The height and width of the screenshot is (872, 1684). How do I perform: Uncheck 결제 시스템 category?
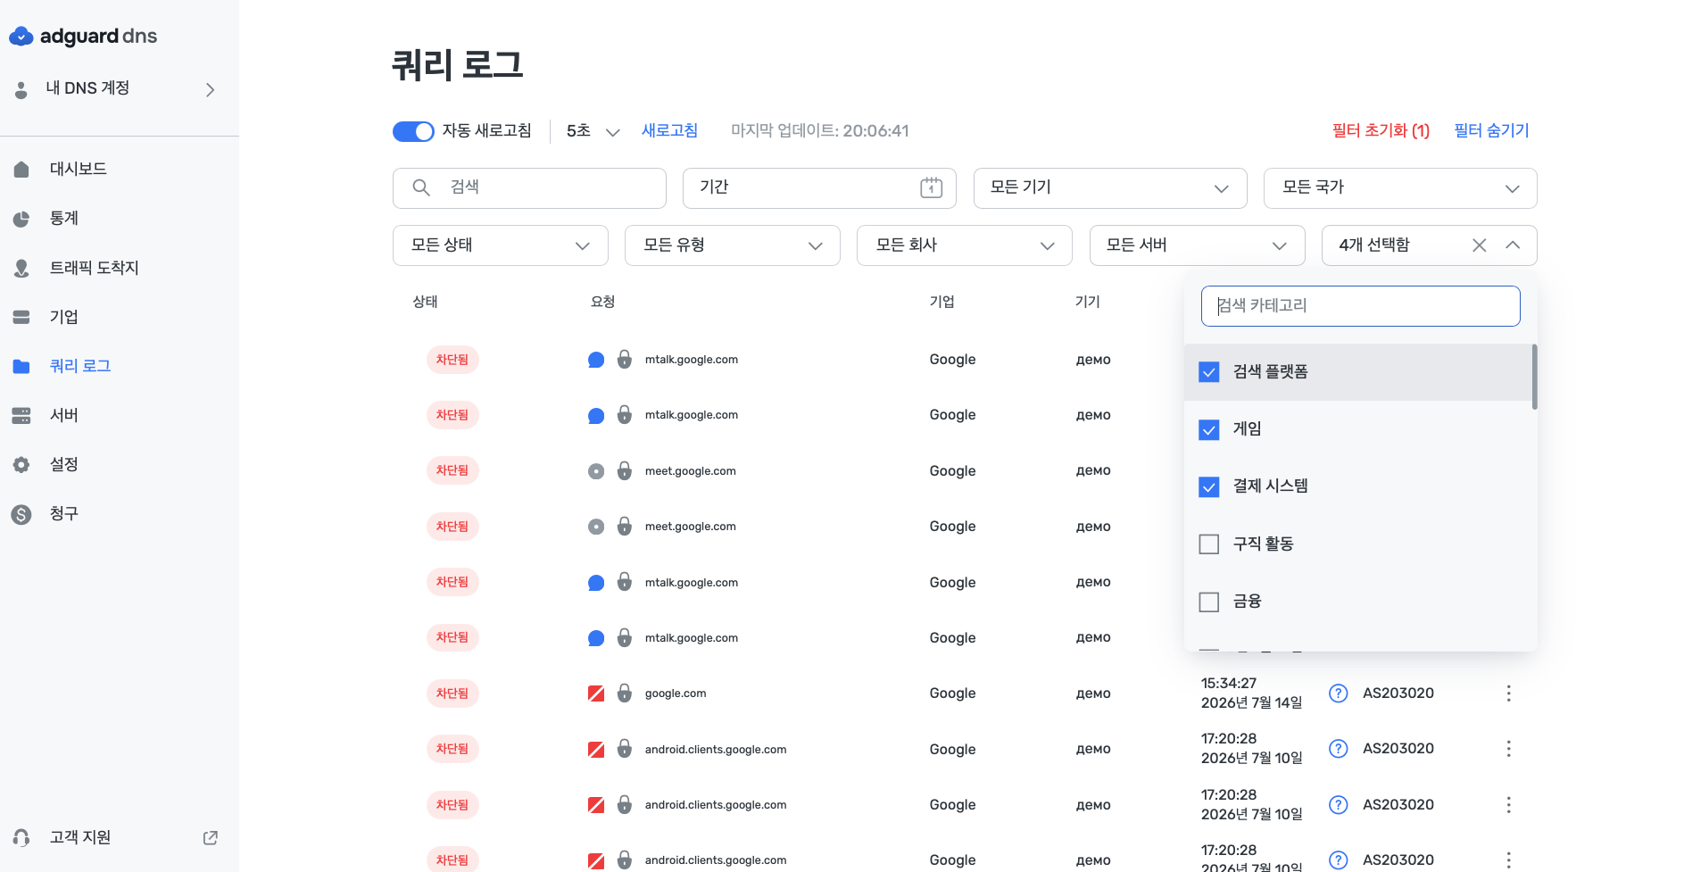point(1208,486)
